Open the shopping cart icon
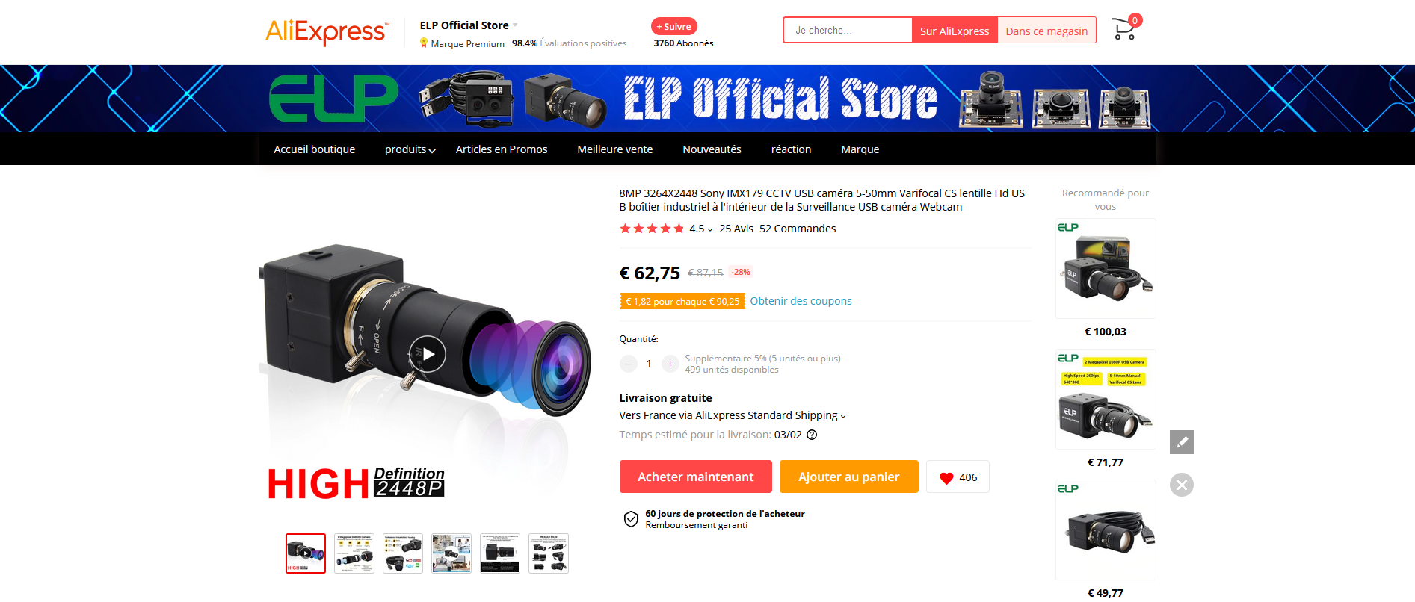1415x602 pixels. point(1123,29)
